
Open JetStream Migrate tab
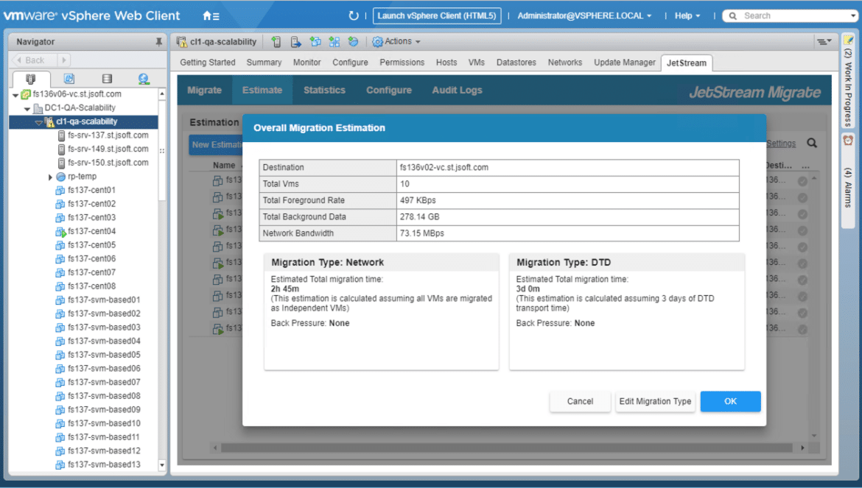[x=205, y=90]
